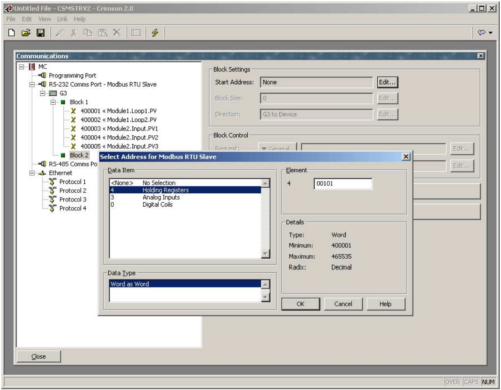Collapse the G3 tree node

(42, 93)
